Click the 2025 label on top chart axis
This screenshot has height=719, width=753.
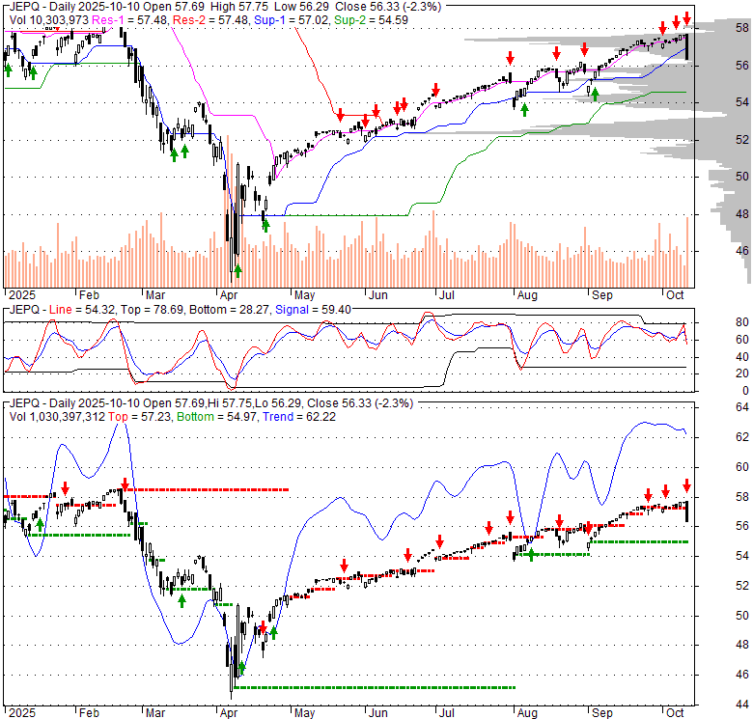point(22,295)
